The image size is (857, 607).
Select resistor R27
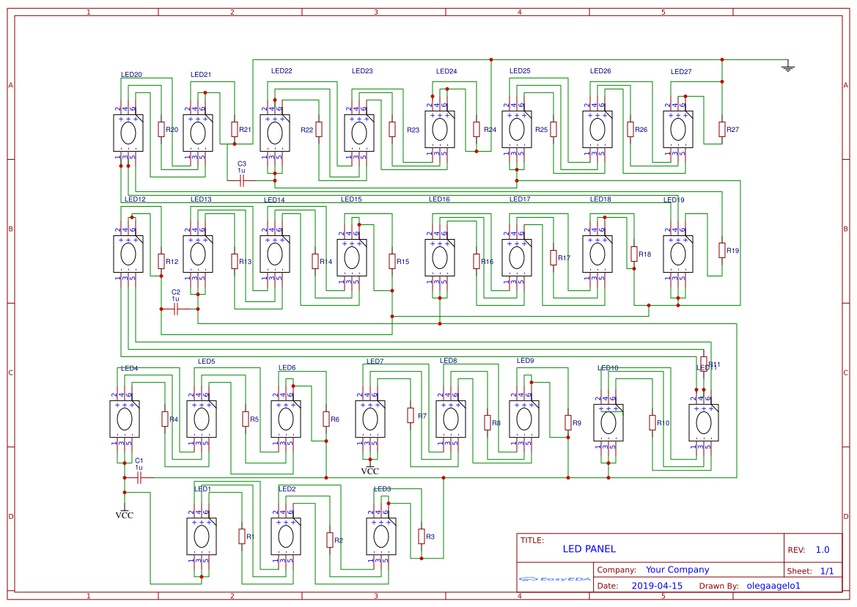click(x=722, y=130)
